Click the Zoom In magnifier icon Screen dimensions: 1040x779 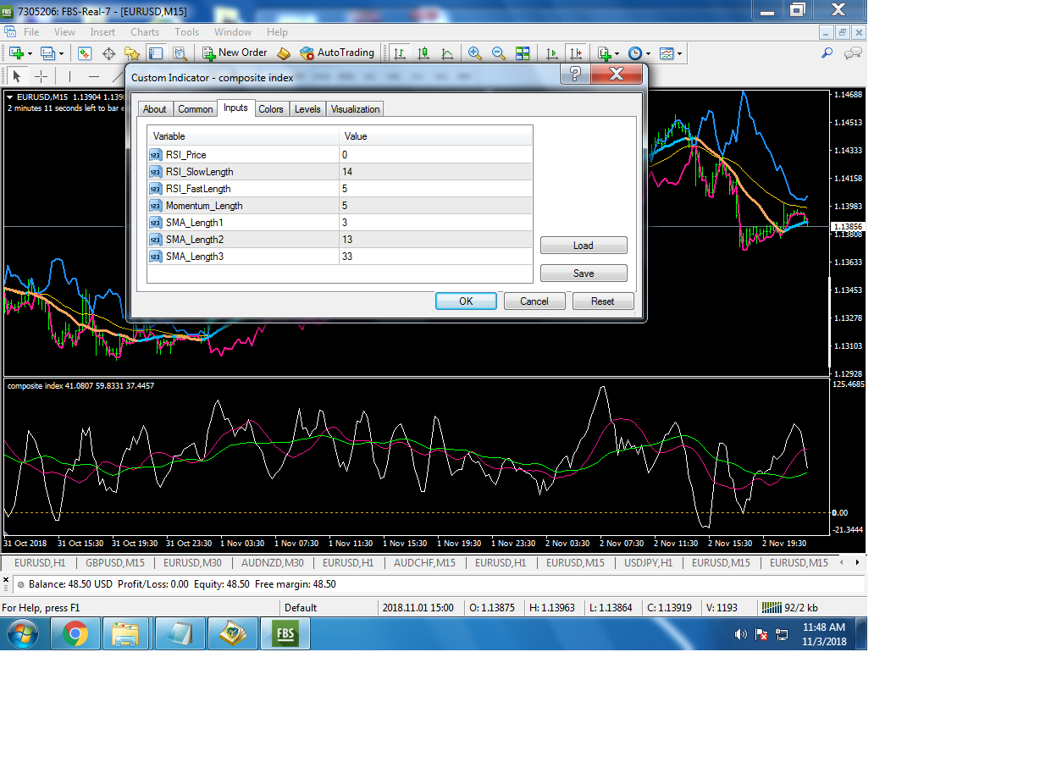[475, 53]
